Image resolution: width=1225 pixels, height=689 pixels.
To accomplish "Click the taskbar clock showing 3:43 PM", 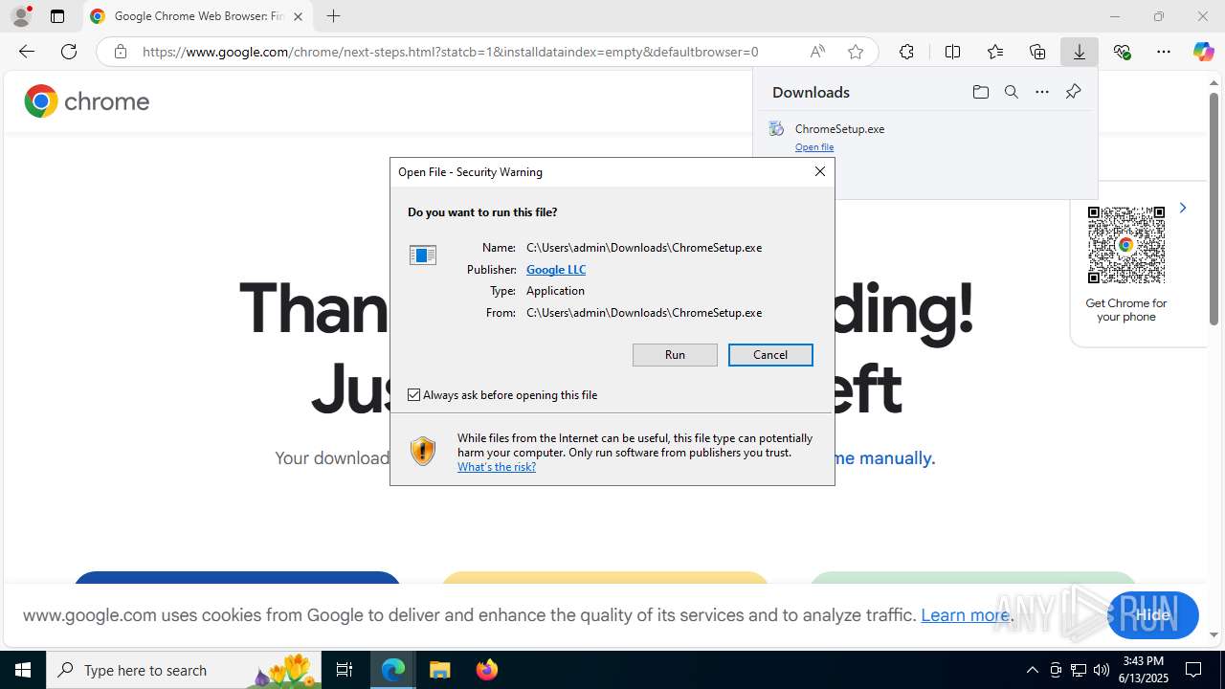I will click(1143, 670).
